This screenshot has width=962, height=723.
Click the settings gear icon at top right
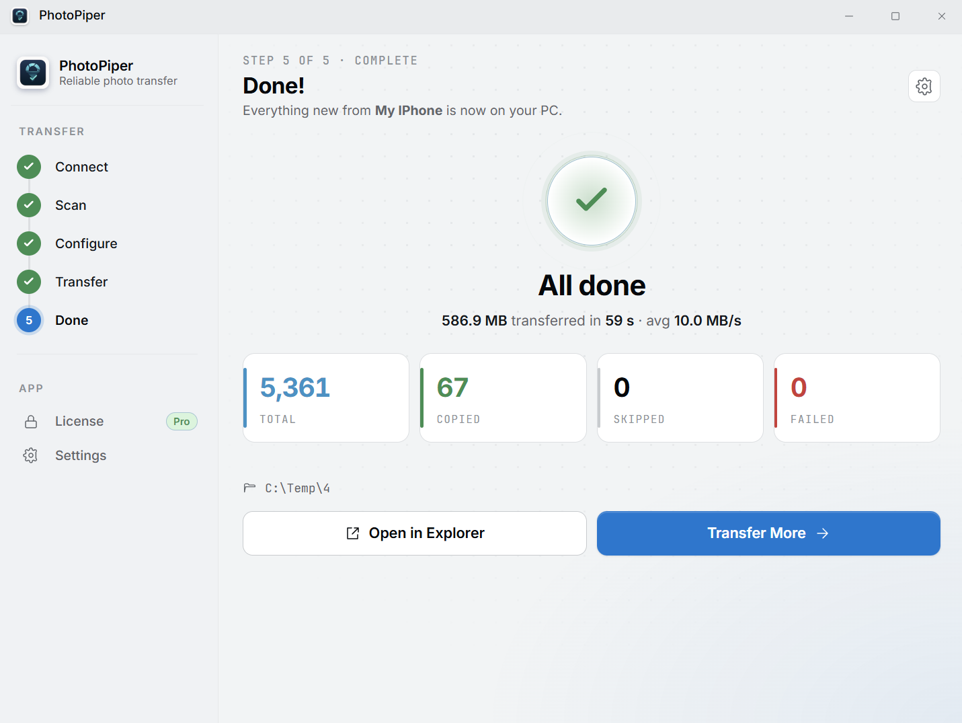click(924, 86)
